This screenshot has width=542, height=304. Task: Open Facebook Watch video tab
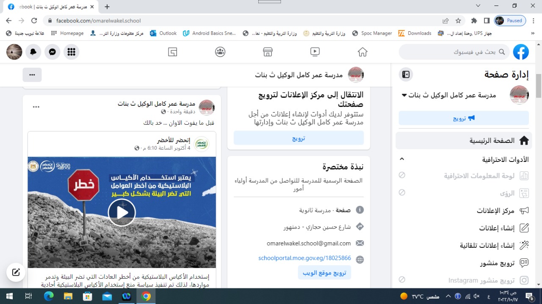315,52
